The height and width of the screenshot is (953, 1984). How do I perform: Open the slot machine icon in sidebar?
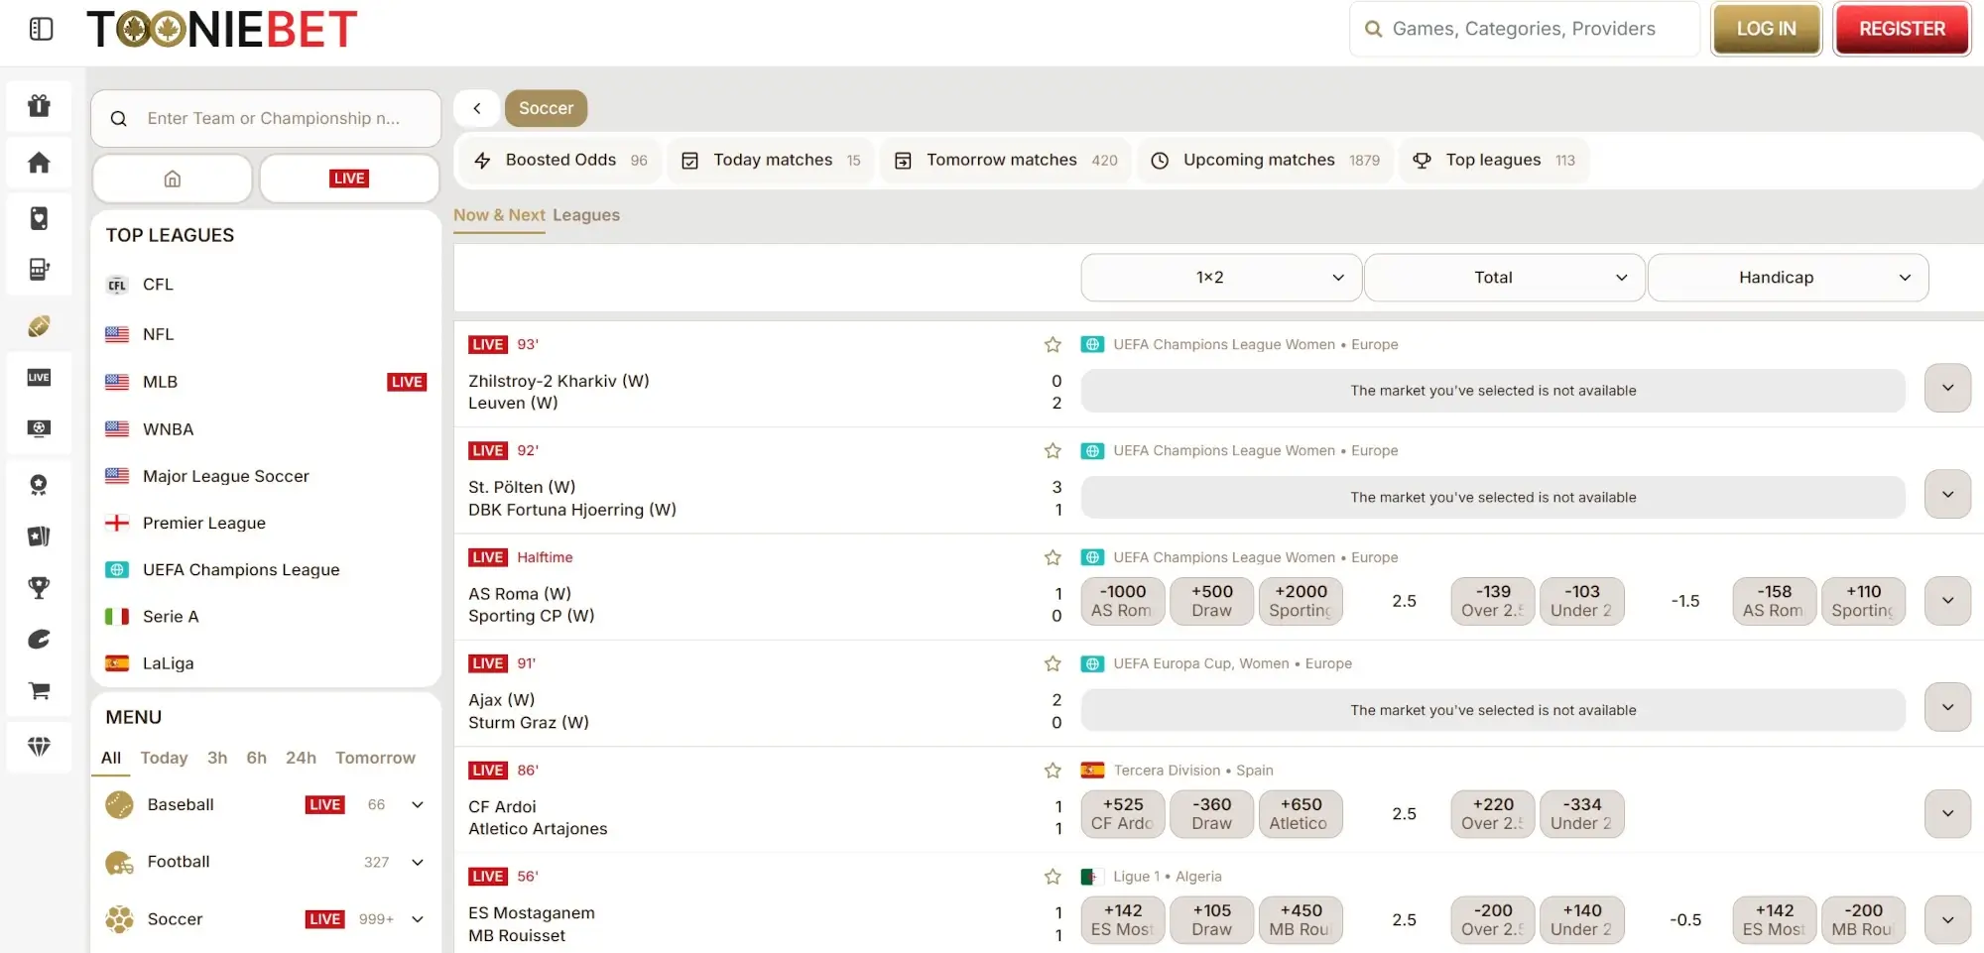click(39, 269)
